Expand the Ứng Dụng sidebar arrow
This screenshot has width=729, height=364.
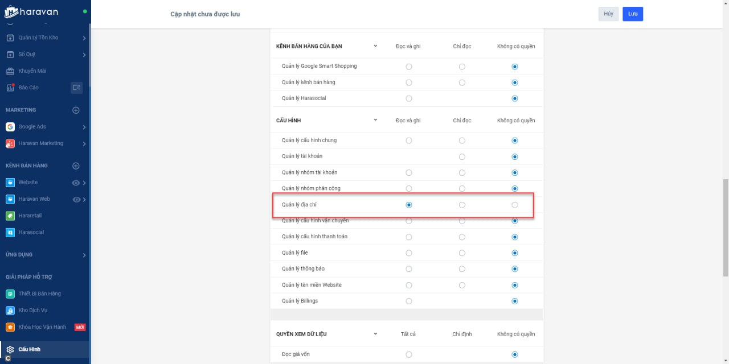pyautogui.click(x=84, y=255)
